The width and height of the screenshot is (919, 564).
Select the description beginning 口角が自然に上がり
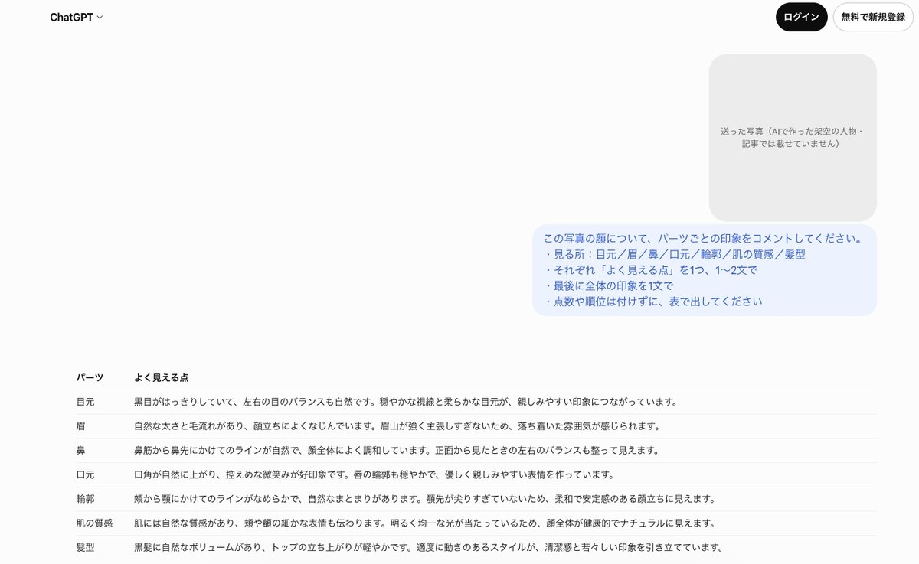coord(375,474)
